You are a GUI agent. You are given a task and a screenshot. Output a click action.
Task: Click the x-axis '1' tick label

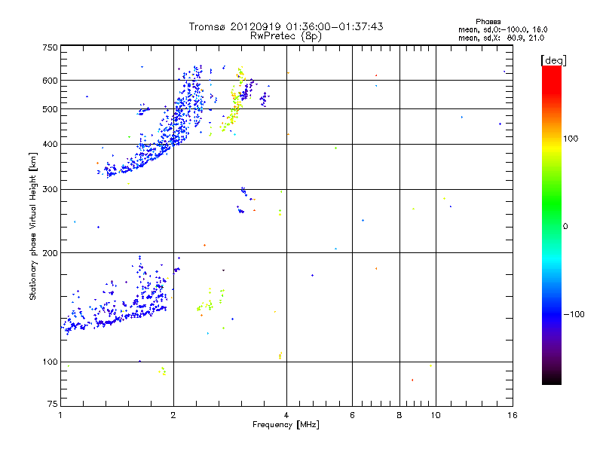[60, 415]
